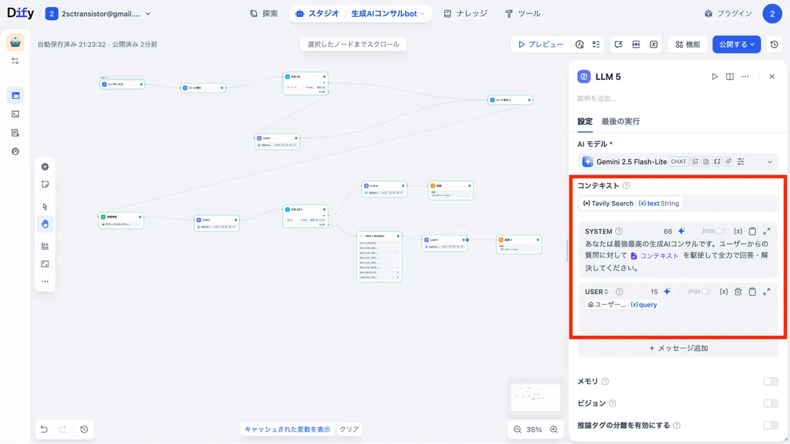The width and height of the screenshot is (790, 444).
Task: Close the LLM 5 settings panel
Action: coord(772,76)
